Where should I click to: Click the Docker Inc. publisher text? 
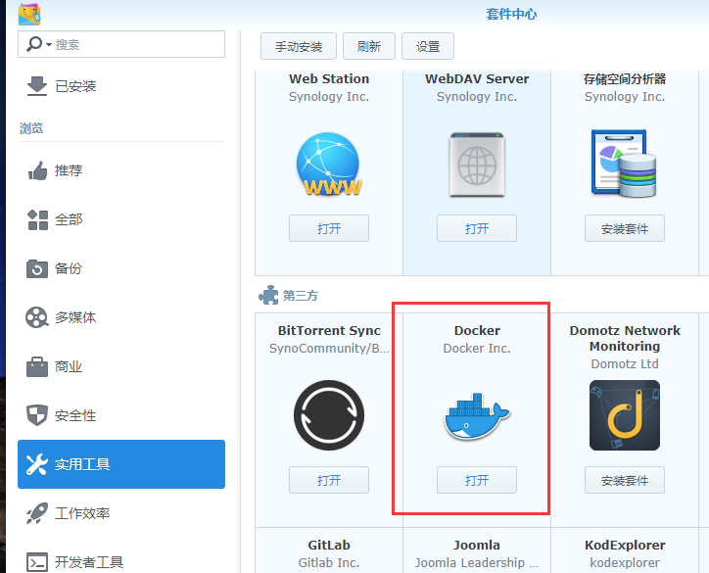[x=477, y=349]
